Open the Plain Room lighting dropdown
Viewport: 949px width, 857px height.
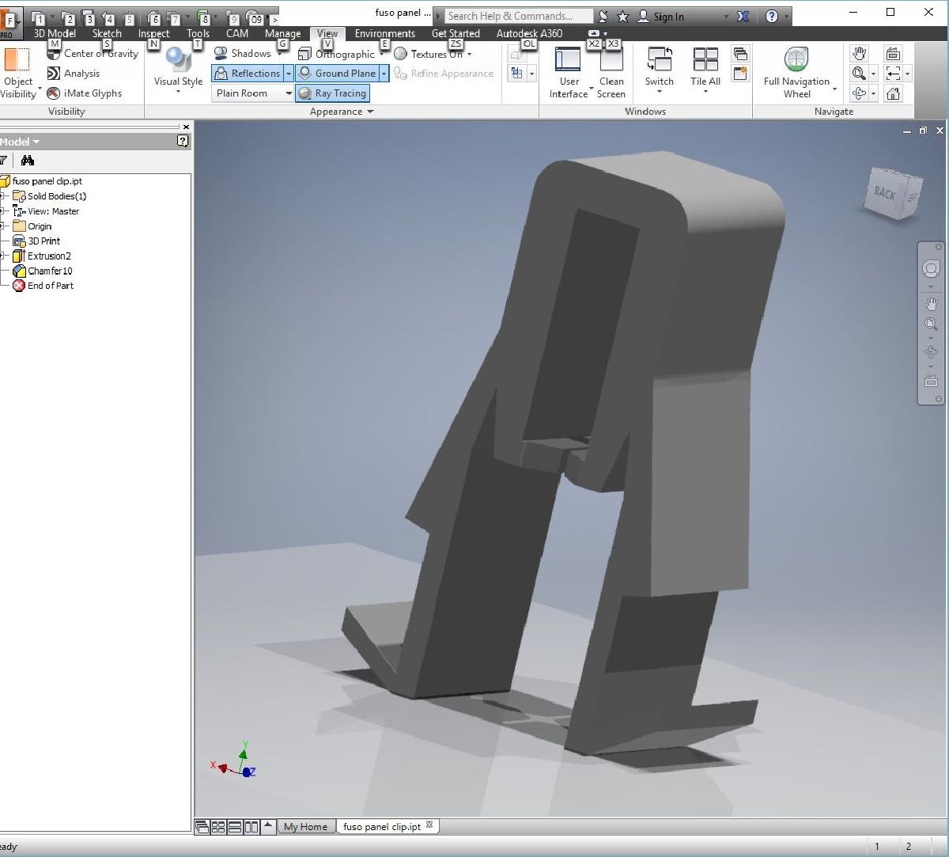(288, 93)
